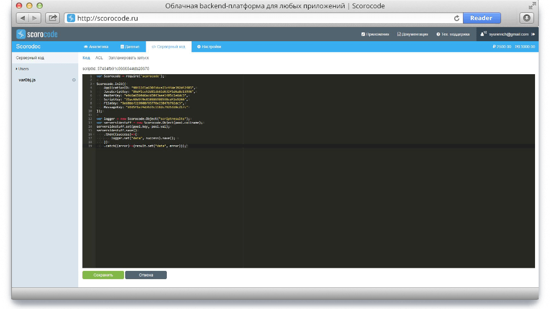Open the browser downloads icon
This screenshot has width=551, height=309.
[x=526, y=18]
